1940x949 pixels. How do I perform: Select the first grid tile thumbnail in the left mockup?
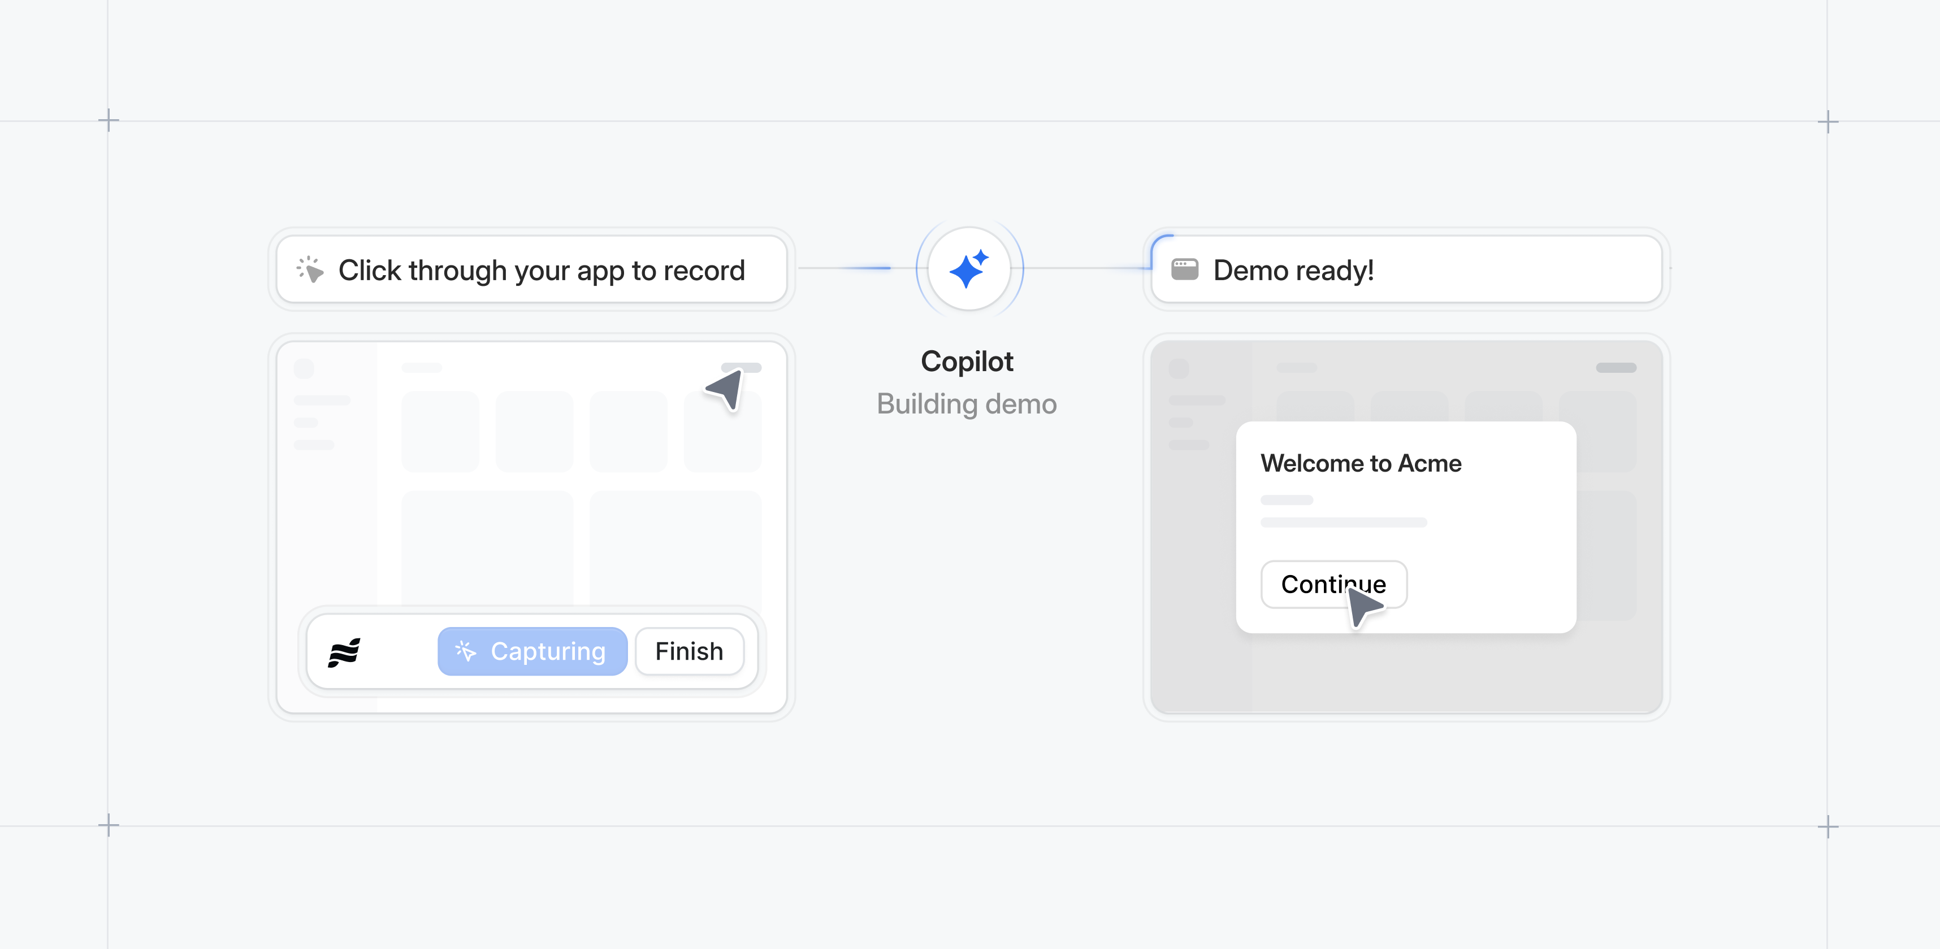coord(440,430)
